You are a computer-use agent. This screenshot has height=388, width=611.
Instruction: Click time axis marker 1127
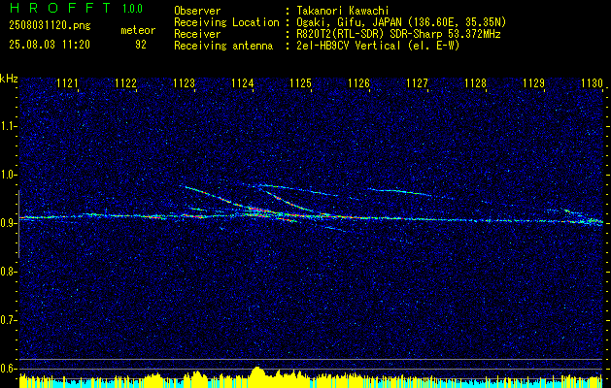pyautogui.click(x=417, y=83)
